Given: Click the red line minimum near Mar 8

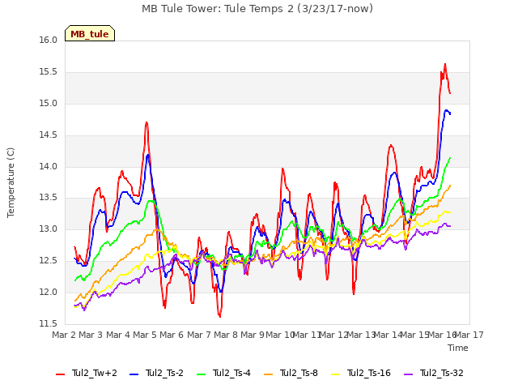Looking at the screenshot, I should tap(219, 317).
